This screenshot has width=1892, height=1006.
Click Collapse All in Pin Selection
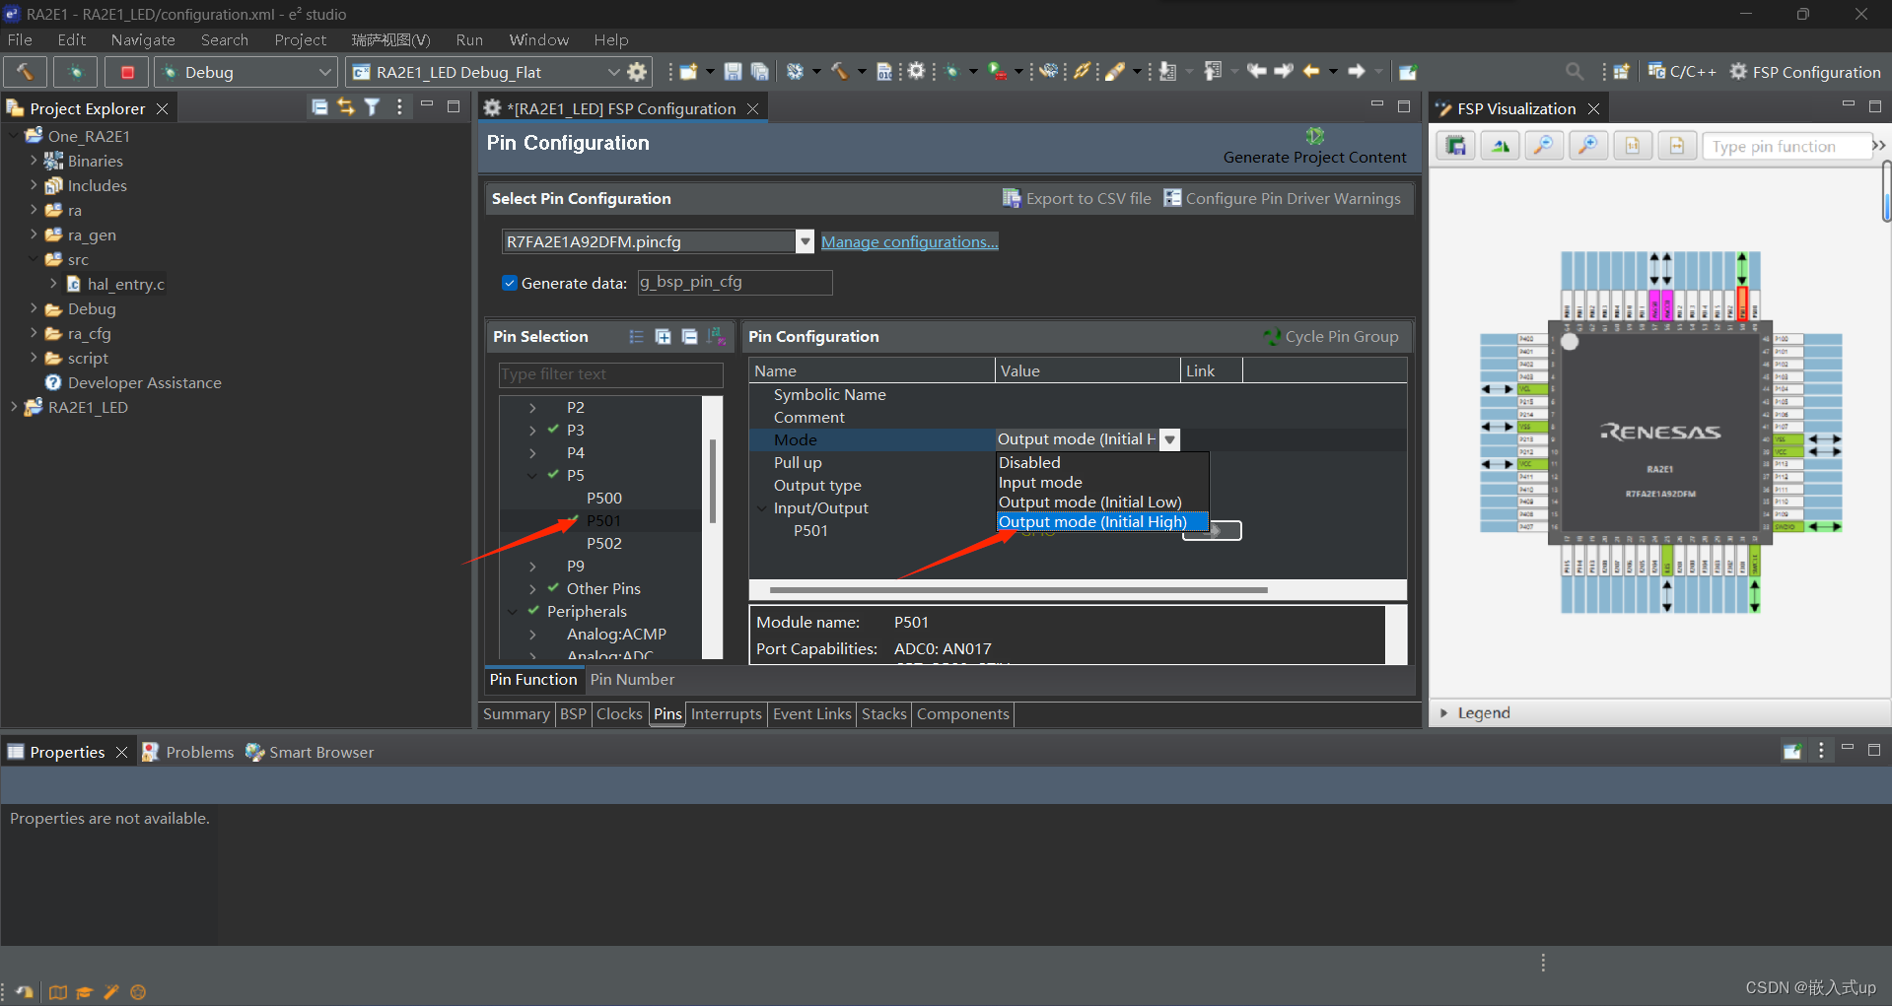point(690,337)
